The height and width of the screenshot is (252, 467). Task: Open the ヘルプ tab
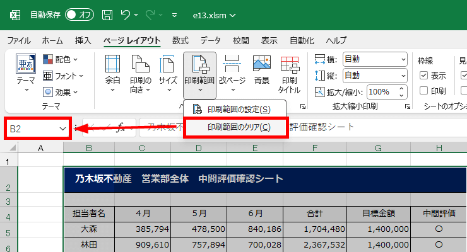[x=336, y=40]
